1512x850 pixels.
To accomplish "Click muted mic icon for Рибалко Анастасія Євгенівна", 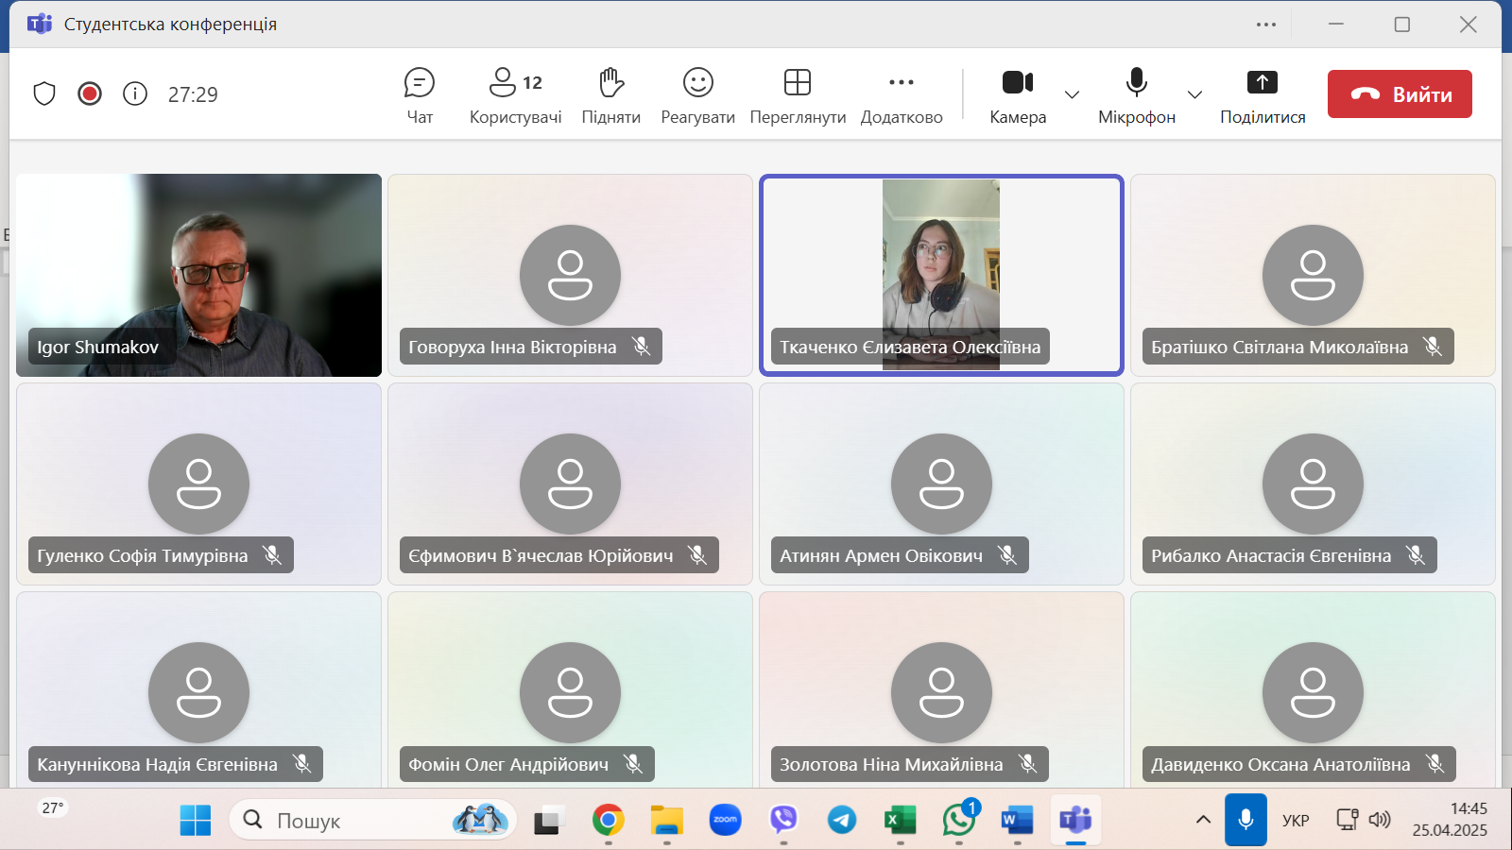I will click(x=1417, y=555).
